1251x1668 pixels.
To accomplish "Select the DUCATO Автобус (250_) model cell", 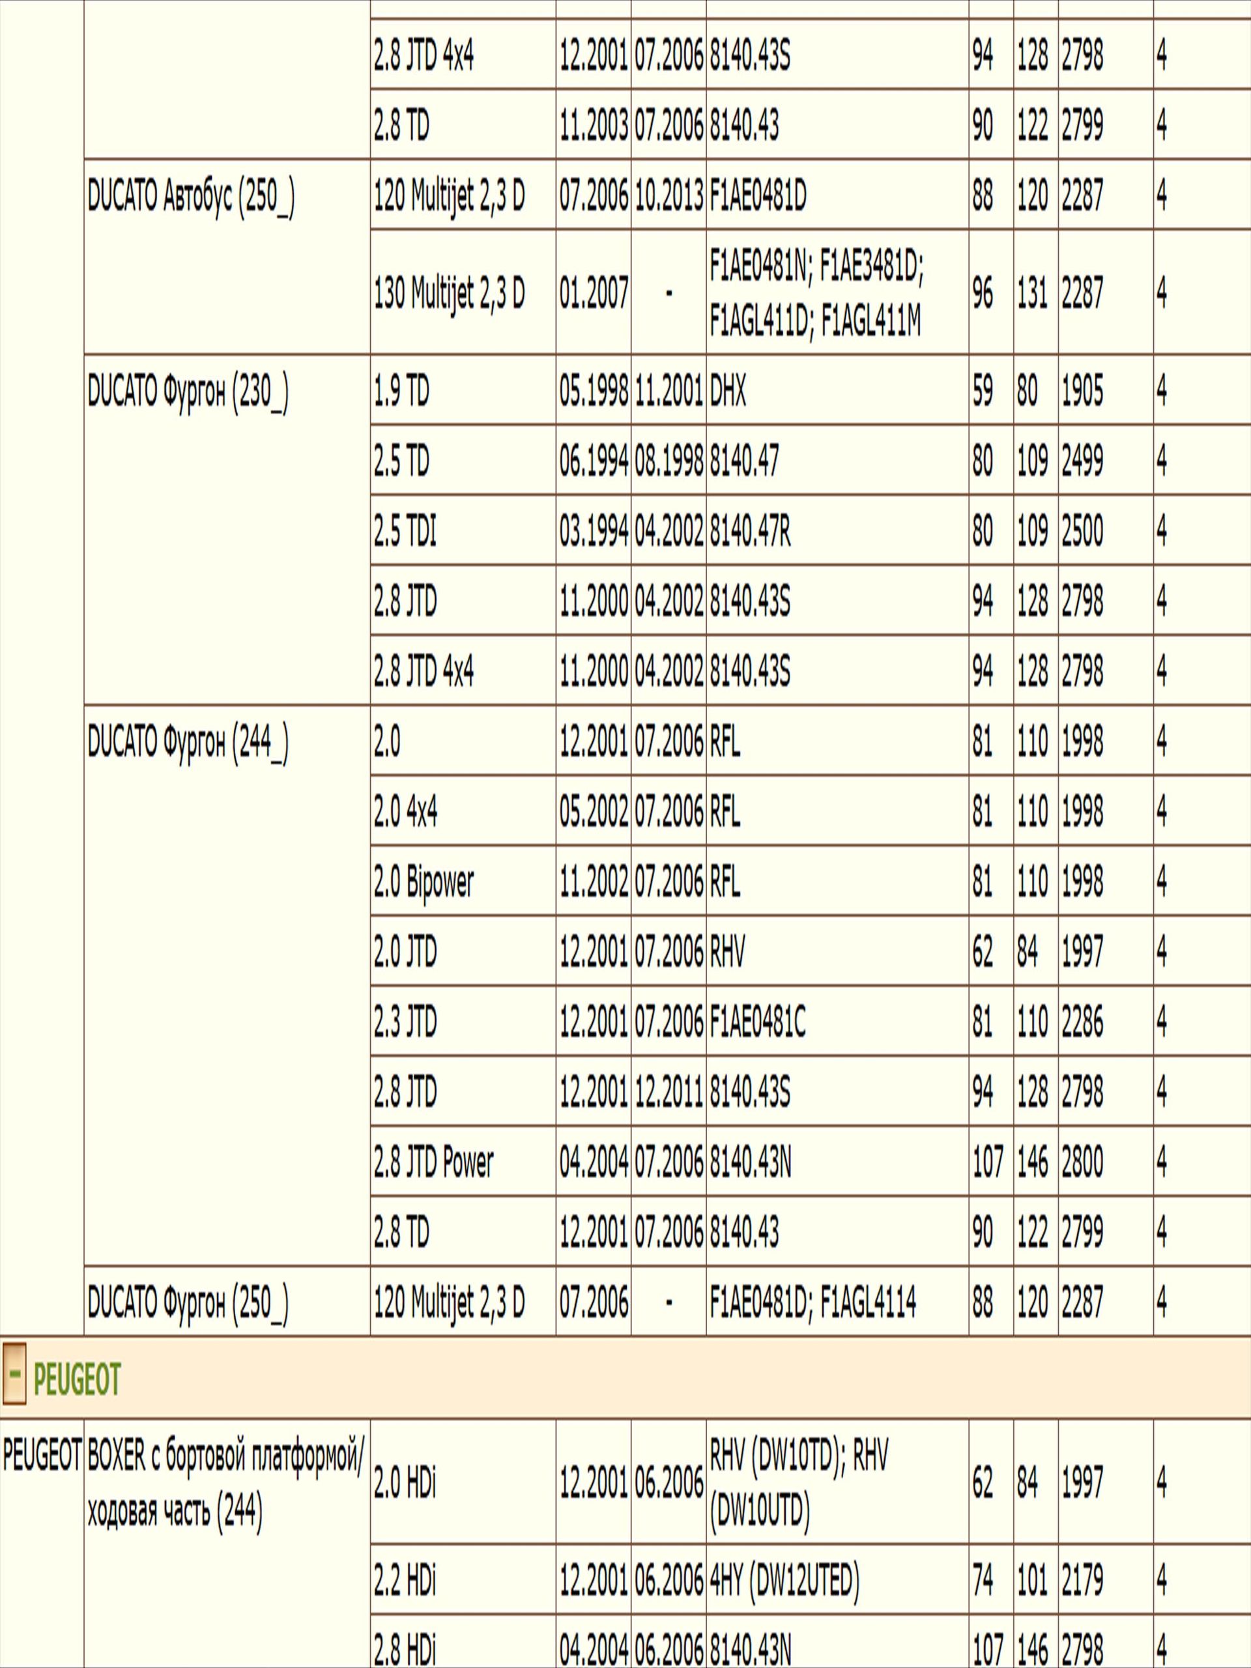I will coord(227,256).
